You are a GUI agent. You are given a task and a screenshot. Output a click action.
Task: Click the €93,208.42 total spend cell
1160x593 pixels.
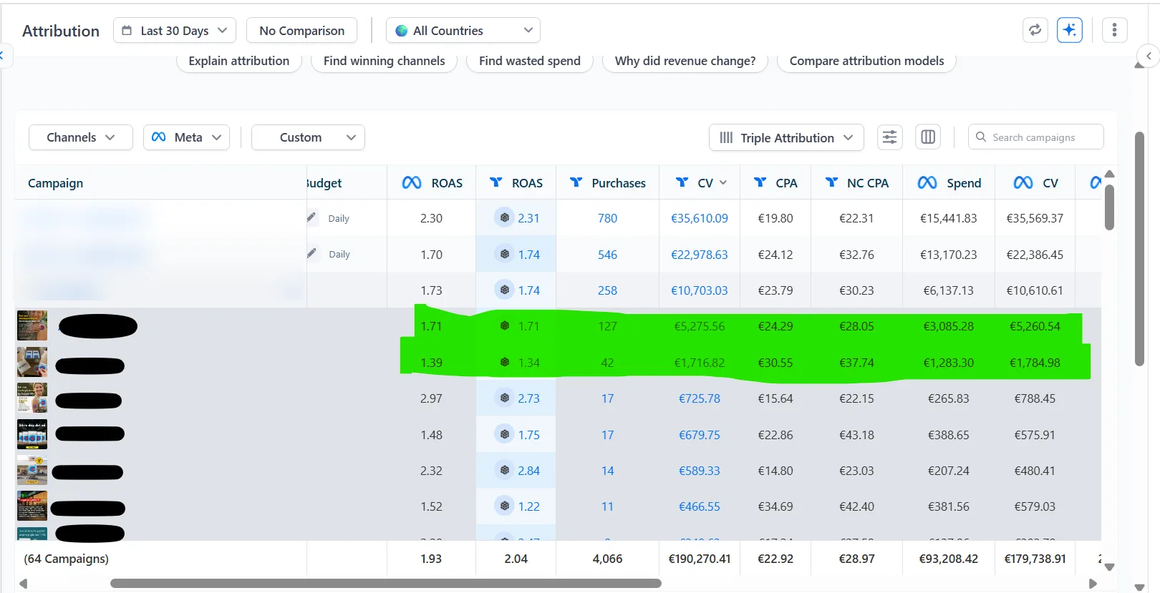[x=948, y=559]
